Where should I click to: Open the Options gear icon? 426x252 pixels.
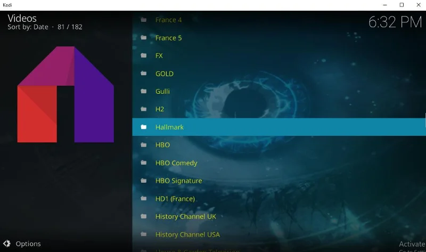(7, 243)
